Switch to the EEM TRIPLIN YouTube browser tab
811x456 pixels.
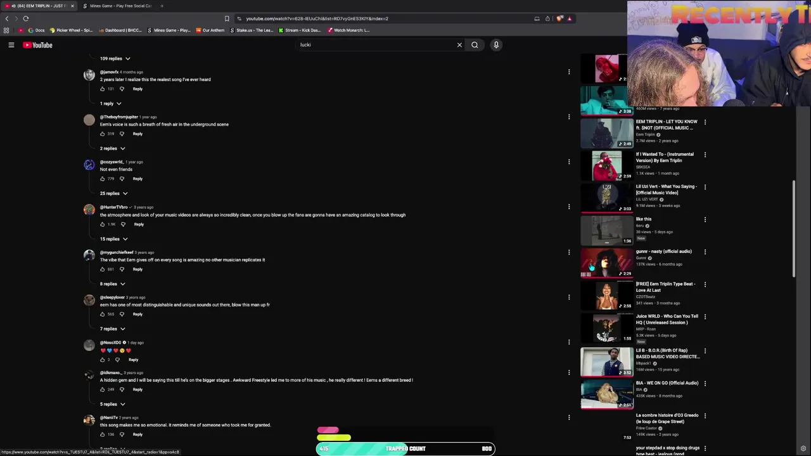pyautogui.click(x=39, y=6)
